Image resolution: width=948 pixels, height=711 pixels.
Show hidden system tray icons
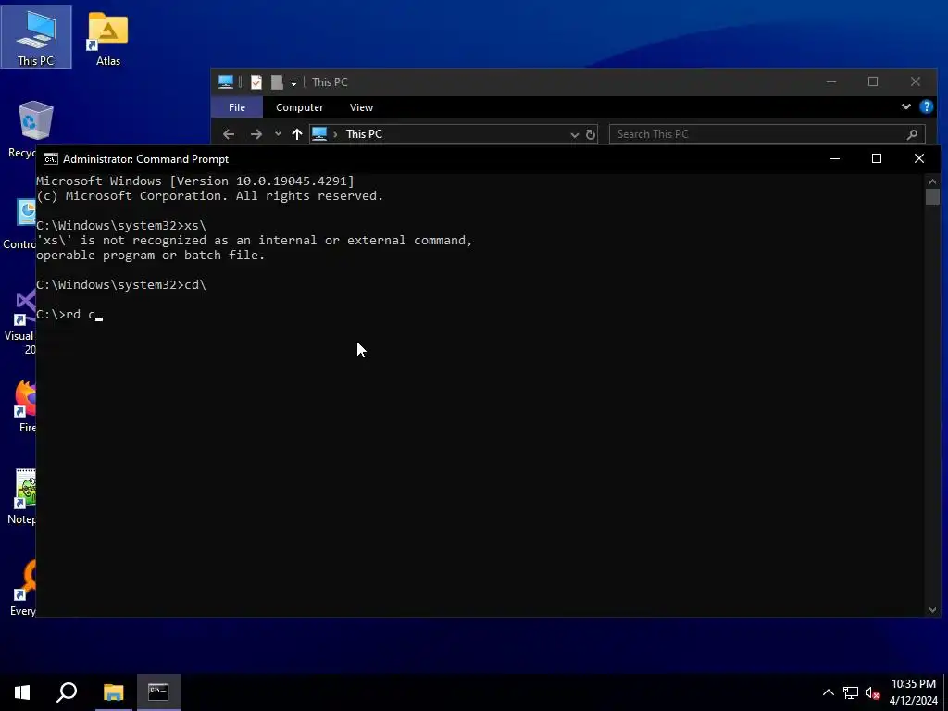(829, 692)
